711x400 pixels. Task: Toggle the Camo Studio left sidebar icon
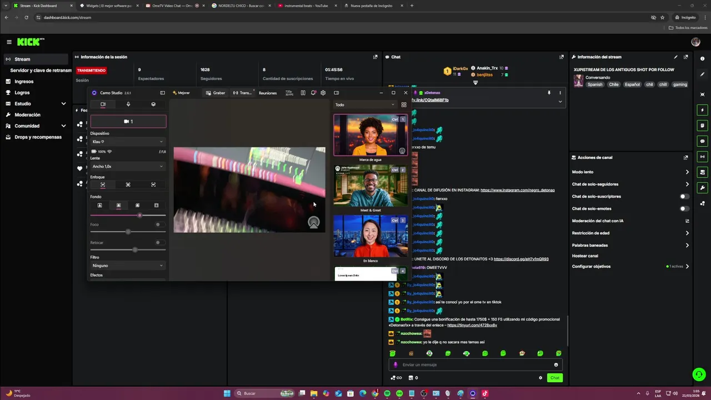pos(162,93)
